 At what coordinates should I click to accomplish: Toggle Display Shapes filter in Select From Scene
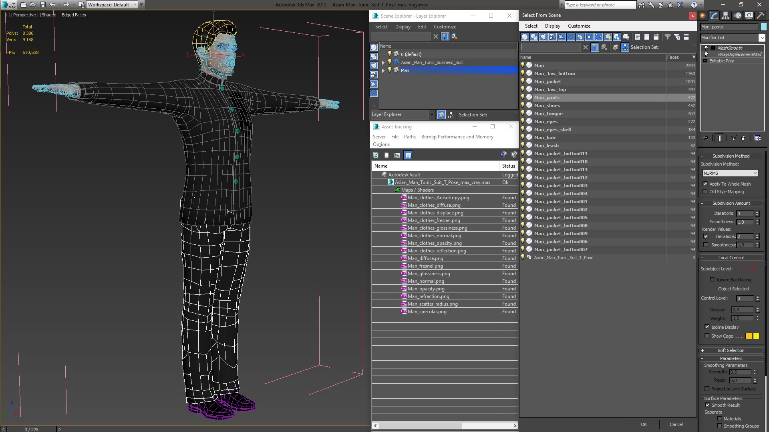(x=534, y=37)
